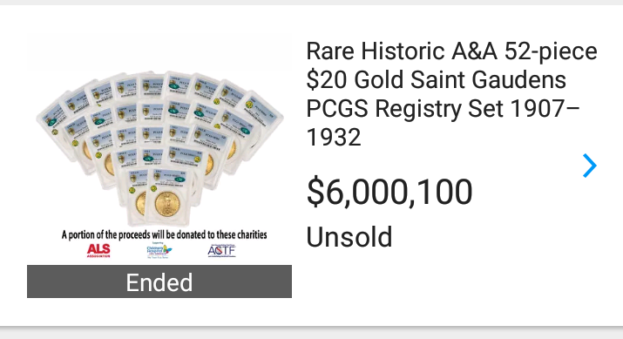Screen dimensions: 623x339
Task: Click "$20 Gold Saint Gaudens" in the title
Action: coord(436,79)
